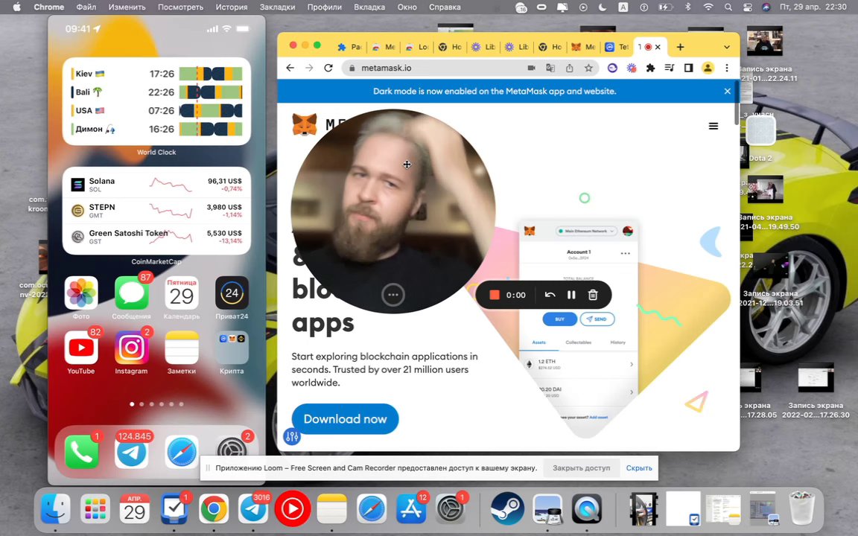
Task: Toggle Chrome side panel icon
Action: coord(688,68)
